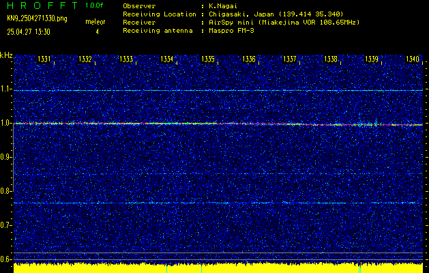Click the 1333 time marker
Viewport: 429px width, 273px height.
tap(126, 59)
